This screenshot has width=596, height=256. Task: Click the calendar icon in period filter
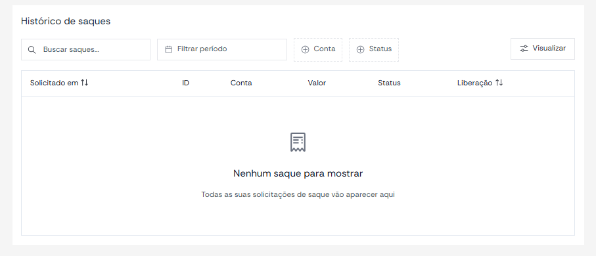[x=169, y=49]
